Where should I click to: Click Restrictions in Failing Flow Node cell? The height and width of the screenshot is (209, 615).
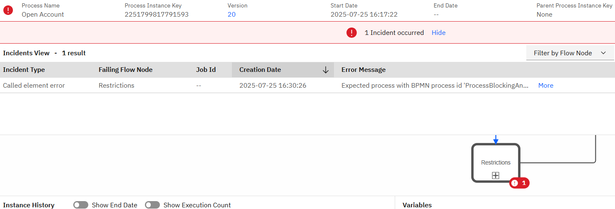coord(116,85)
